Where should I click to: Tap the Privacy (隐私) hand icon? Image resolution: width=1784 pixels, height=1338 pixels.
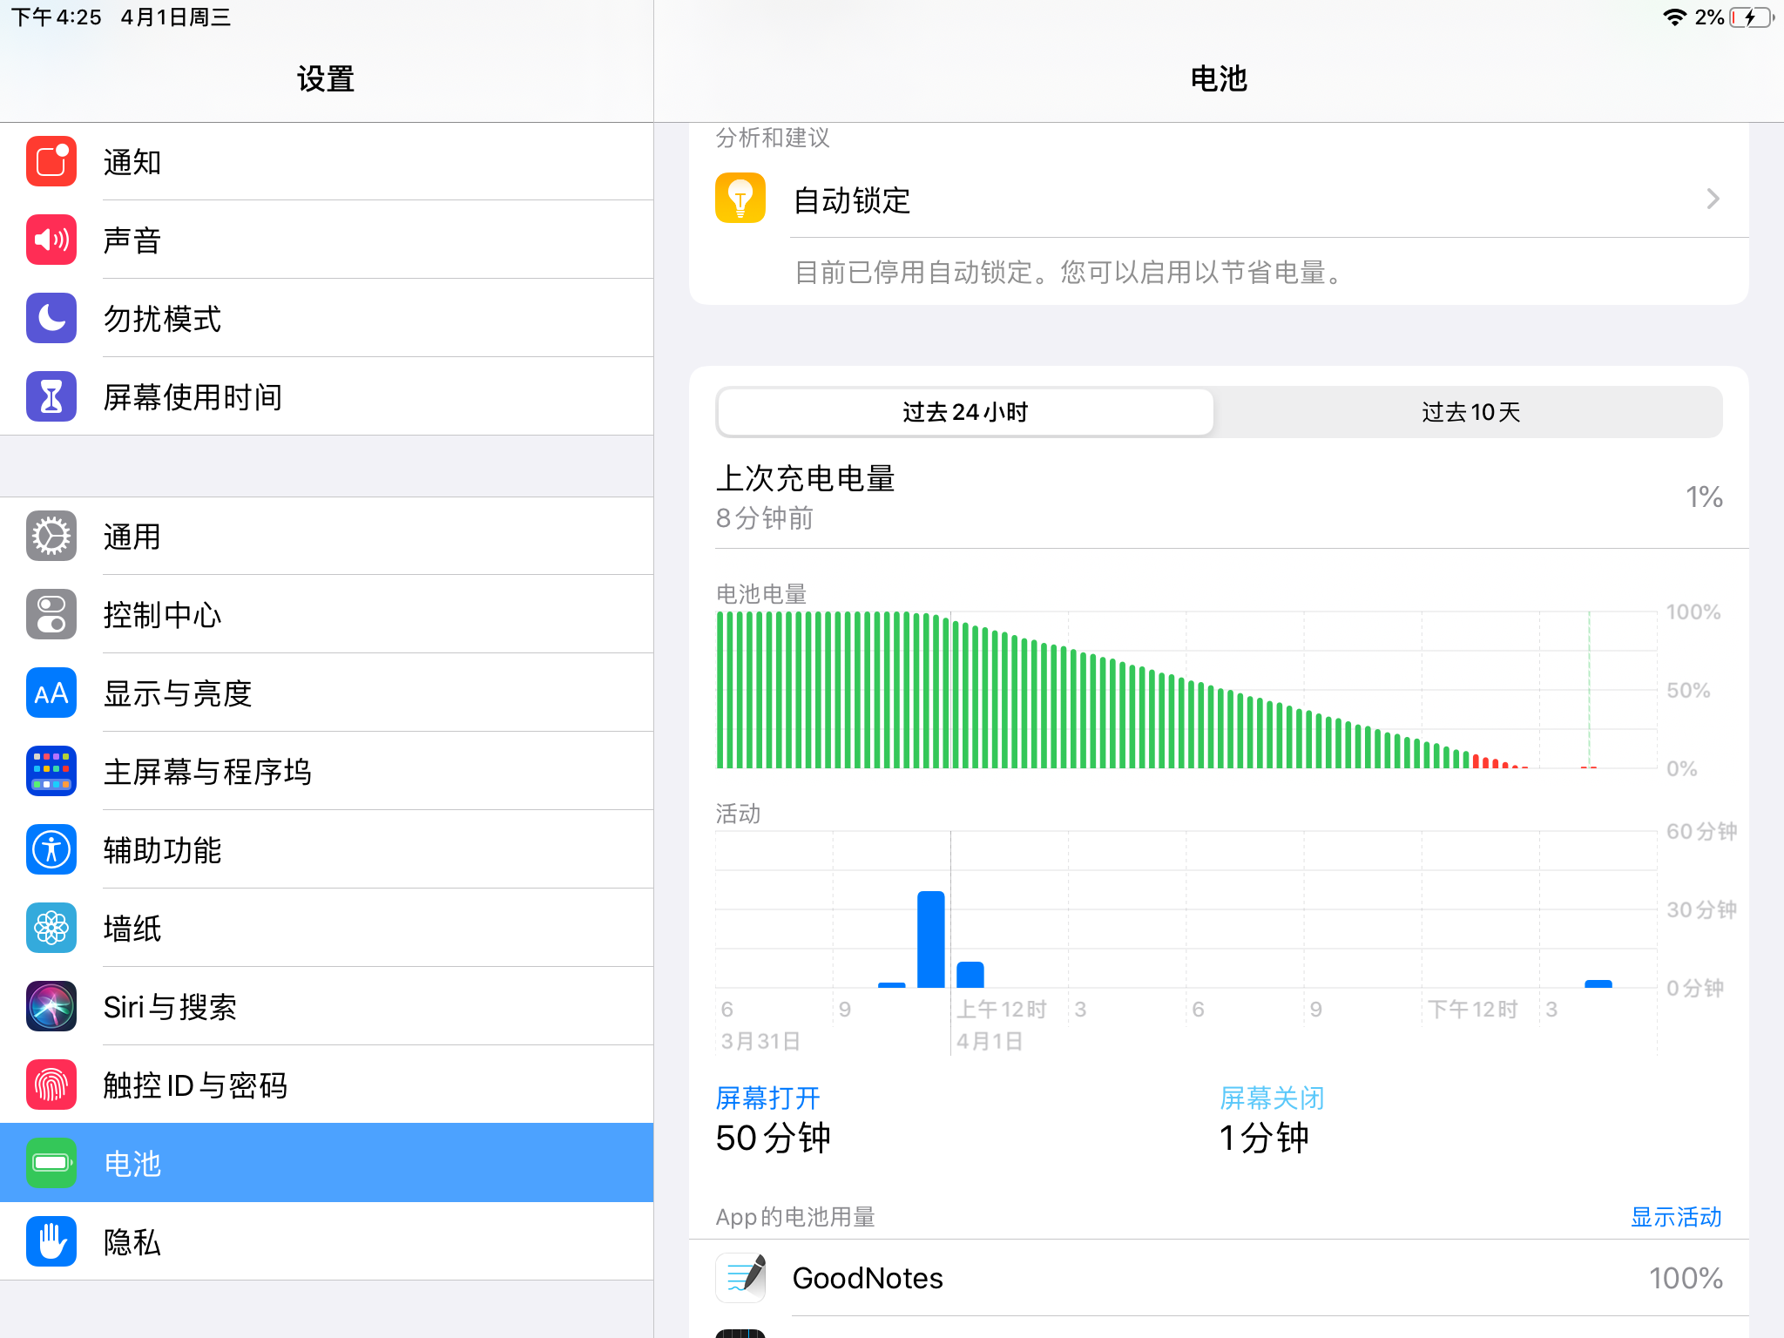(51, 1241)
